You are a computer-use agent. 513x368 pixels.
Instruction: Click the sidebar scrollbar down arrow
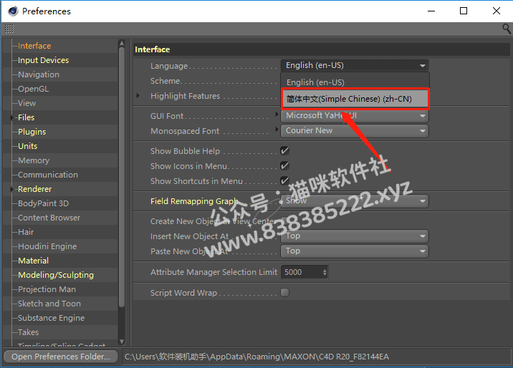pyautogui.click(x=122, y=342)
